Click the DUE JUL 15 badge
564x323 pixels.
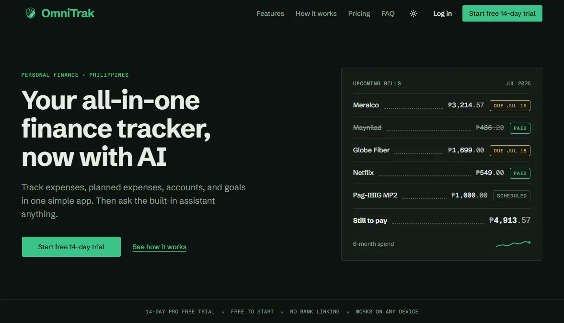pos(510,106)
